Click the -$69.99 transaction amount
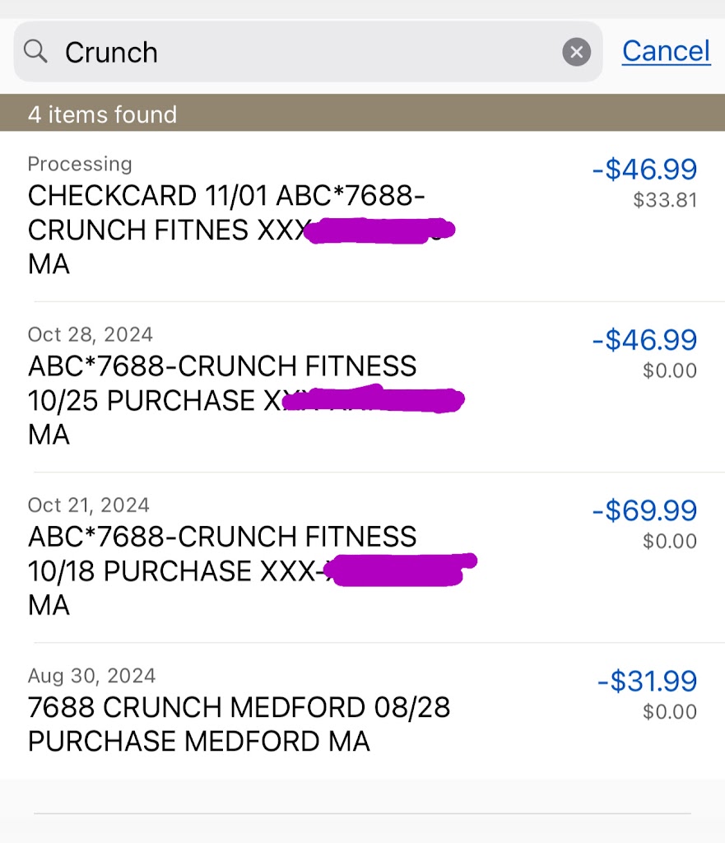Screen dimensions: 725x843 click(x=644, y=510)
